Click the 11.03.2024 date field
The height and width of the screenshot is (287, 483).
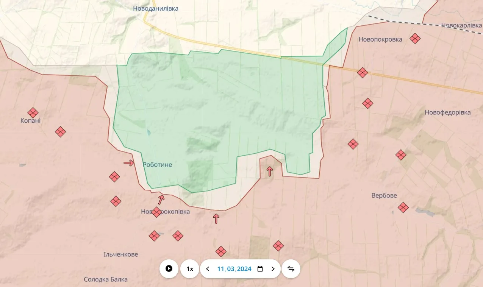click(234, 269)
